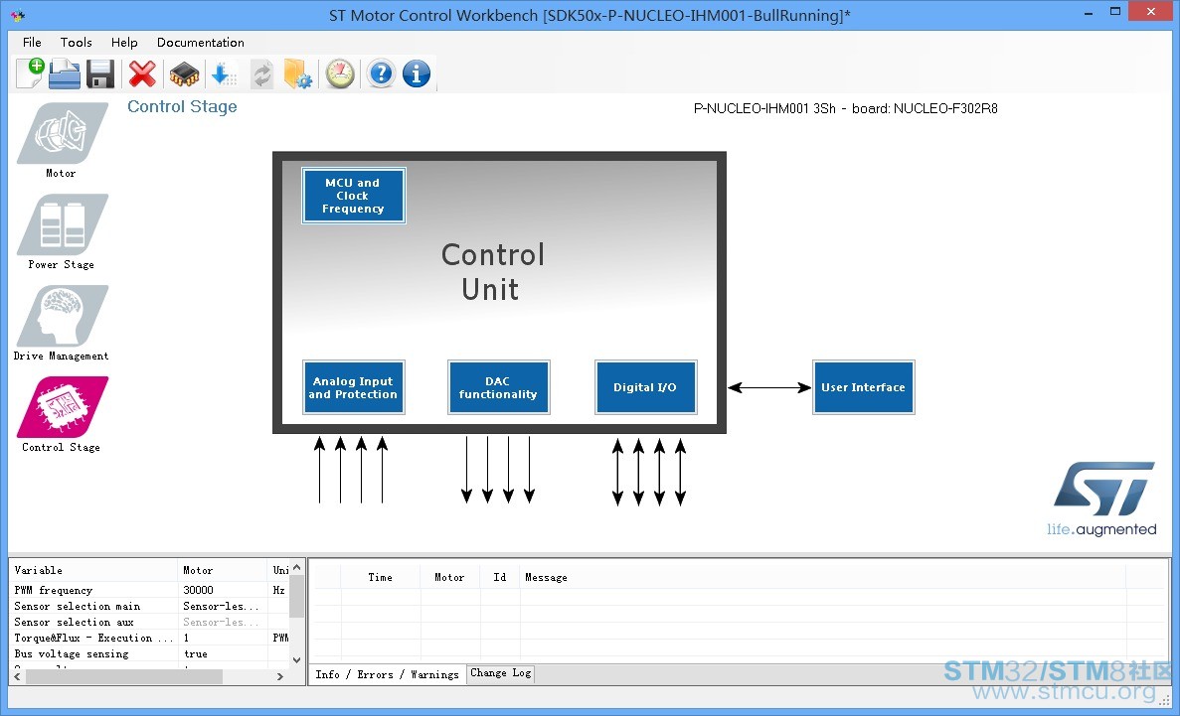Click the red X icon in the toolbar
Image resolution: width=1180 pixels, height=716 pixels.
(x=142, y=73)
